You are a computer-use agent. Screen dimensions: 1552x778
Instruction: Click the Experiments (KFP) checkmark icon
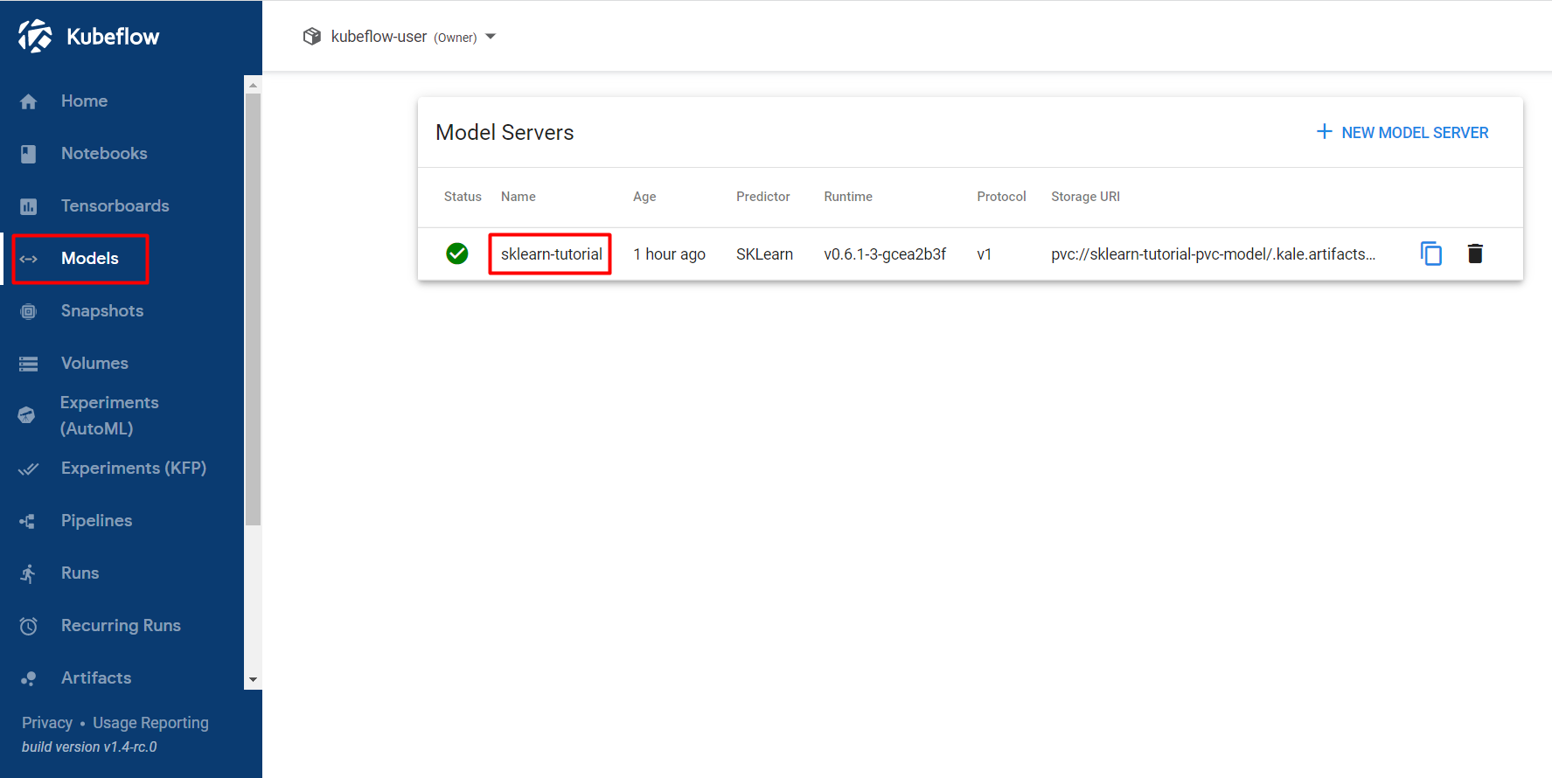coord(29,469)
